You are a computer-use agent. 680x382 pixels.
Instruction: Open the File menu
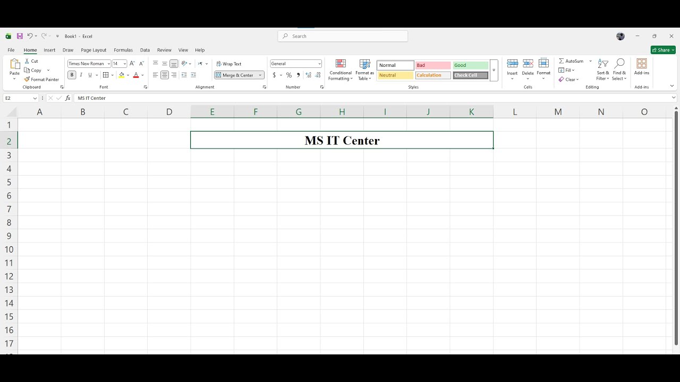point(11,50)
